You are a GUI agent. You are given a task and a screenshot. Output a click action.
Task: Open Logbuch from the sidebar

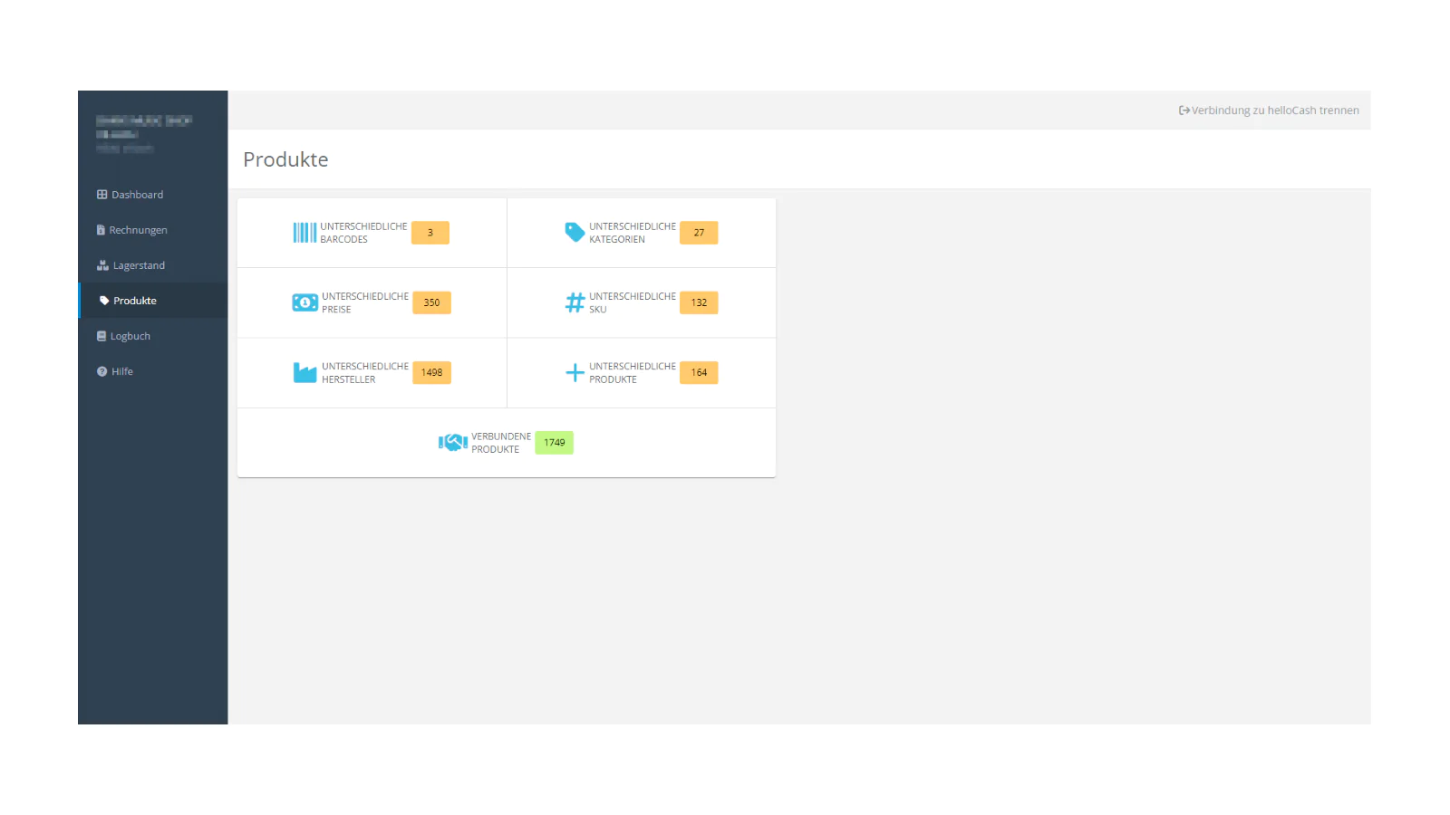click(x=130, y=336)
